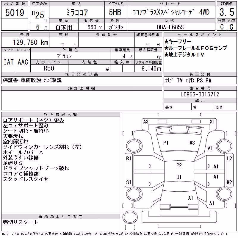Click the door shape value 5HB
This screenshot has width=238, height=238.
click(x=115, y=12)
